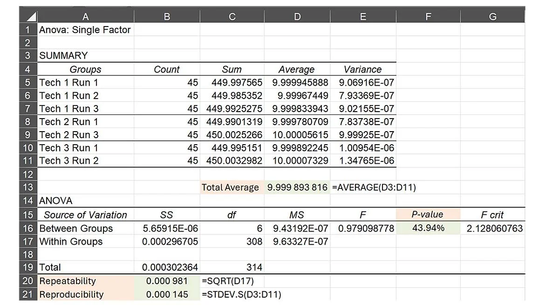Click F crit value 2.128060763
545x306 pixels.
tap(492, 228)
